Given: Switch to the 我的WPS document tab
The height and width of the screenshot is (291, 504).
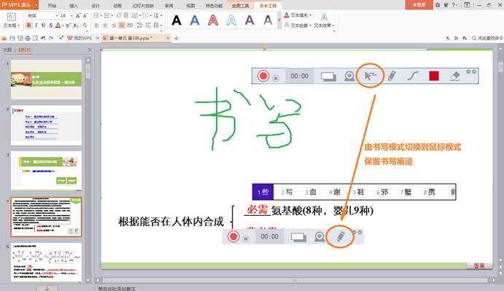Looking at the screenshot, I should point(80,38).
